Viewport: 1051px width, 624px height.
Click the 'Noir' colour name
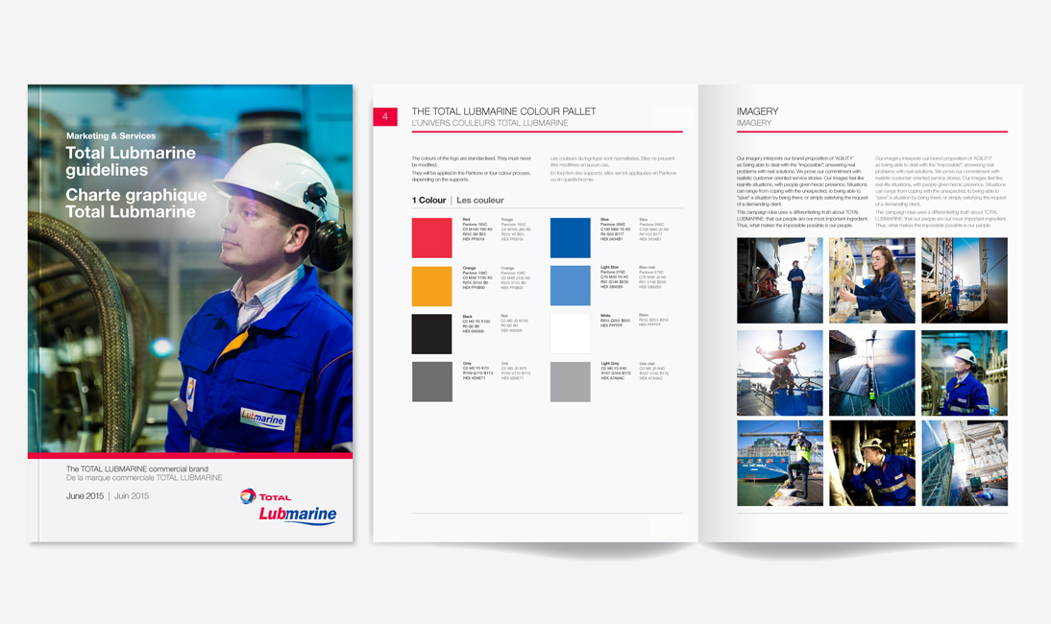(x=504, y=316)
